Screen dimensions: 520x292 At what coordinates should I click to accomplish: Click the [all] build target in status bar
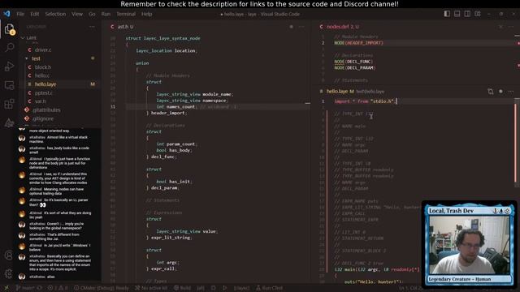tap(201, 288)
